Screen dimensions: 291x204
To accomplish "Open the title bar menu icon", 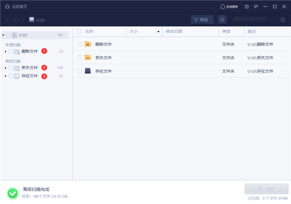I will 256,6.
